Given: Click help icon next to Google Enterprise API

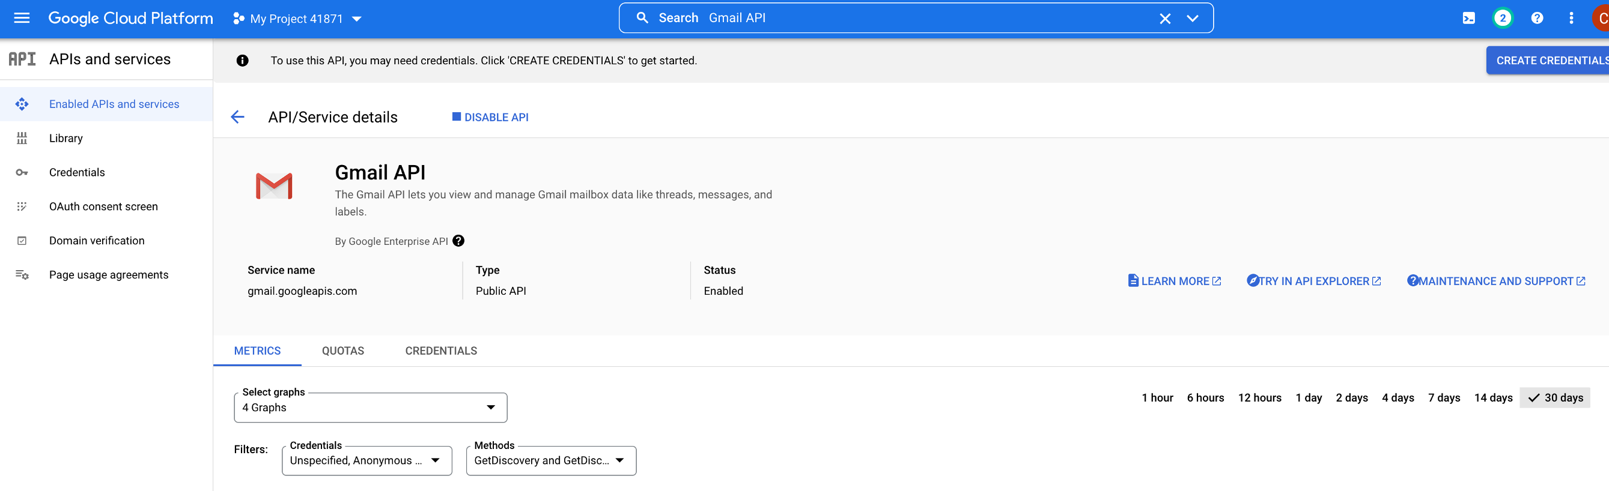Looking at the screenshot, I should 458,241.
